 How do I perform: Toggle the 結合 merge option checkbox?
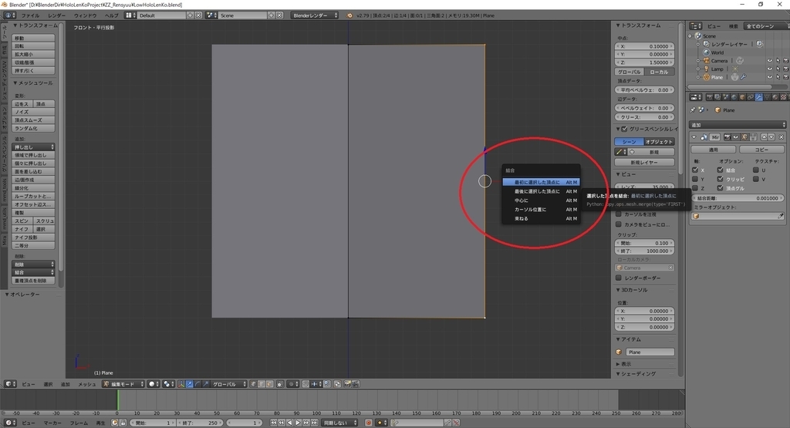click(x=720, y=170)
